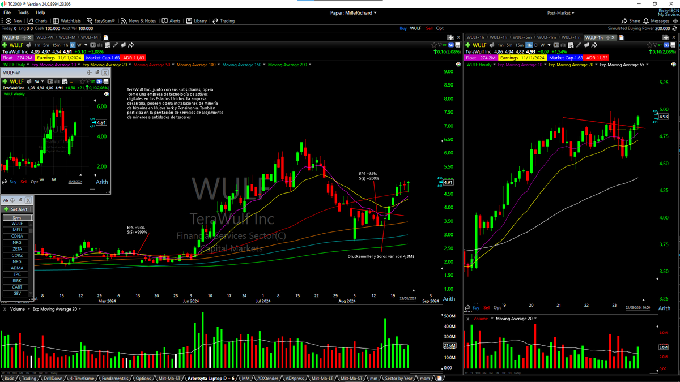Select 1m timeframe on daily chart

(37, 45)
